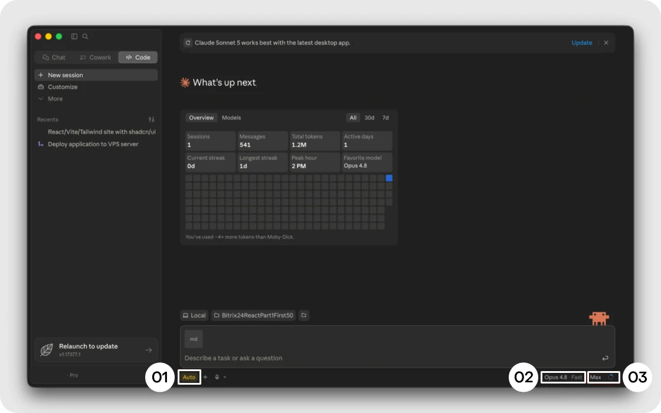This screenshot has height=413, width=661.
Task: Set the stats range to All
Action: pyautogui.click(x=353, y=117)
